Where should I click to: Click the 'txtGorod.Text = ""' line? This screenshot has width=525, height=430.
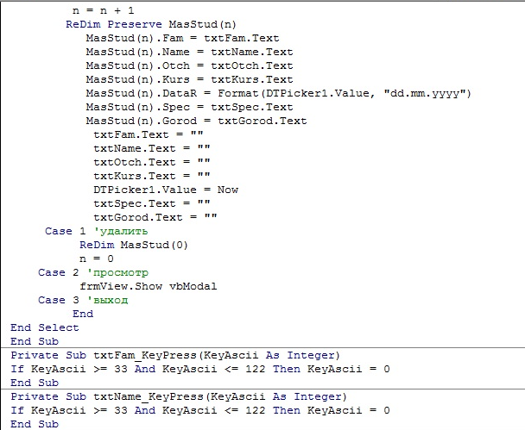pyautogui.click(x=155, y=217)
